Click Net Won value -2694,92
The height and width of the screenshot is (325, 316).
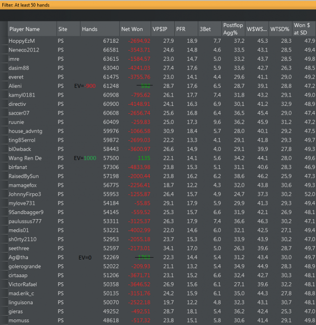point(139,41)
